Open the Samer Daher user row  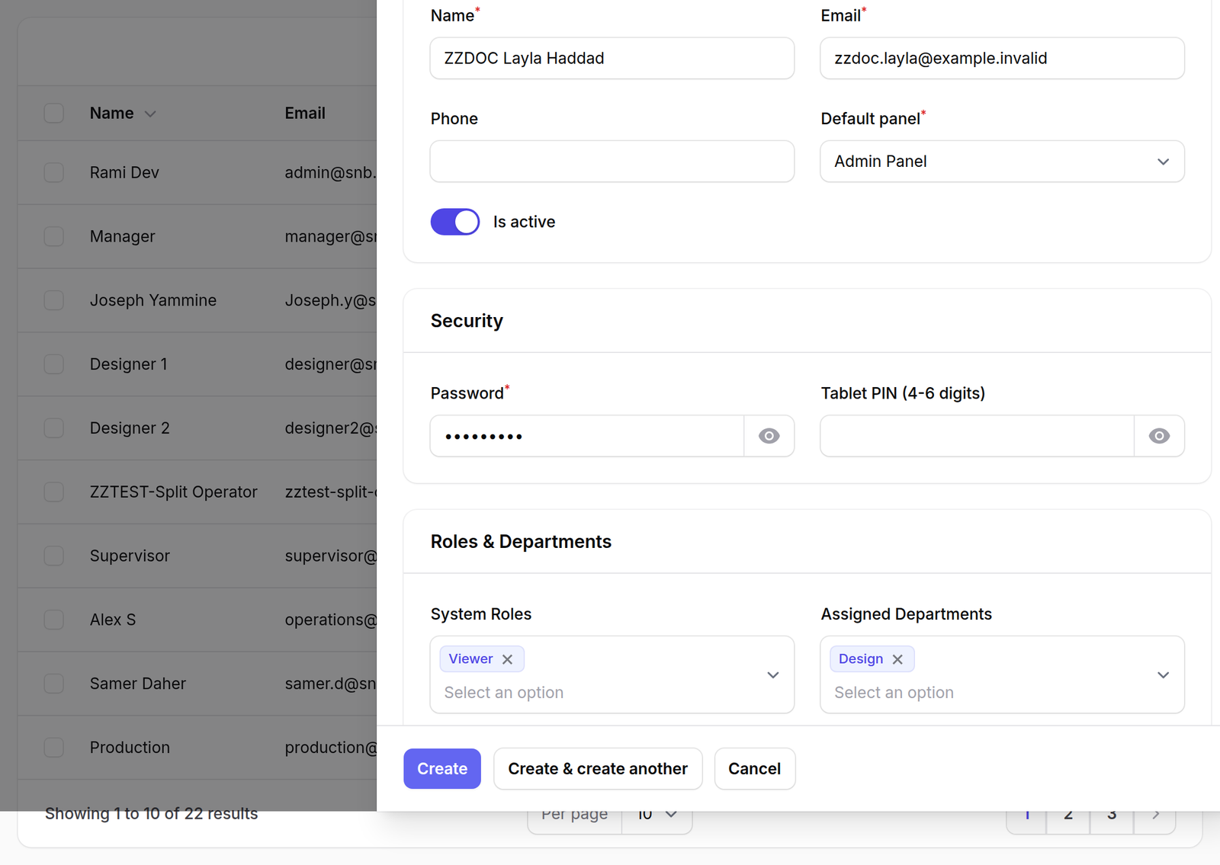click(198, 684)
